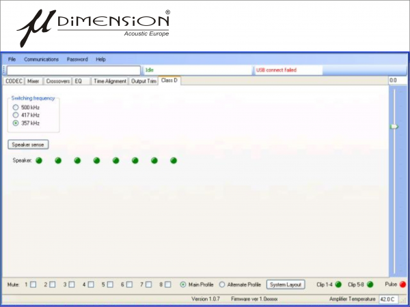
Task: Enable mute on channel 8
Action: [167, 284]
